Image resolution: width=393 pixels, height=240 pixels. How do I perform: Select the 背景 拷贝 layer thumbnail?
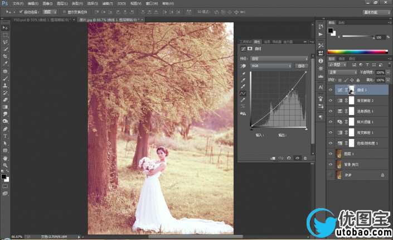(x=338, y=165)
